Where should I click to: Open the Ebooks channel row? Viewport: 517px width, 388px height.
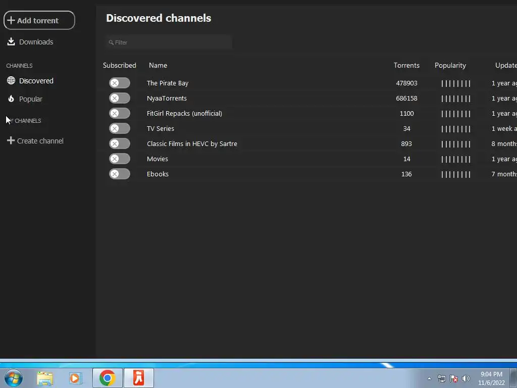(x=158, y=174)
